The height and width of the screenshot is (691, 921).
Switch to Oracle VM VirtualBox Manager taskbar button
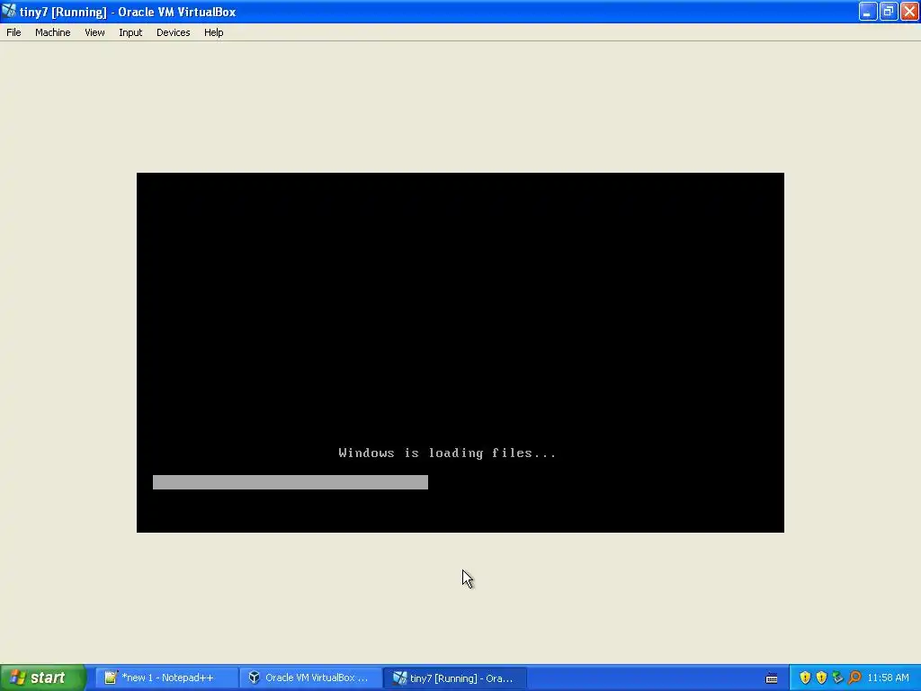pos(310,678)
